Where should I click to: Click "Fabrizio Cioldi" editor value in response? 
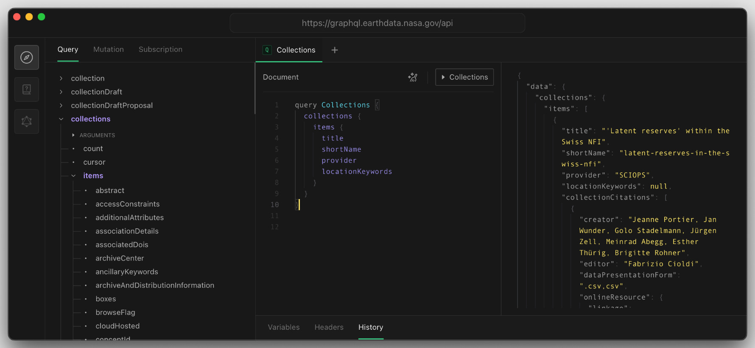(x=661, y=264)
